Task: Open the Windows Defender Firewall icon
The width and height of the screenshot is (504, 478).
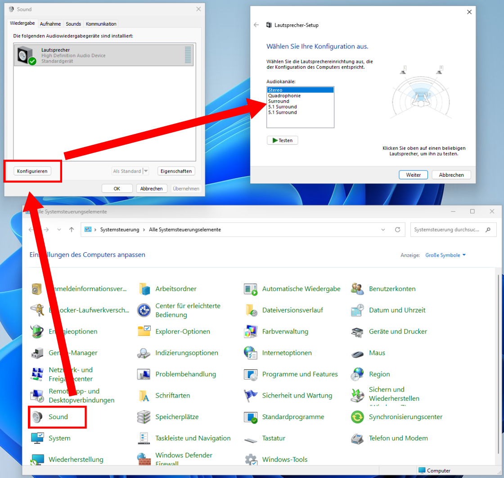Action: click(x=144, y=460)
